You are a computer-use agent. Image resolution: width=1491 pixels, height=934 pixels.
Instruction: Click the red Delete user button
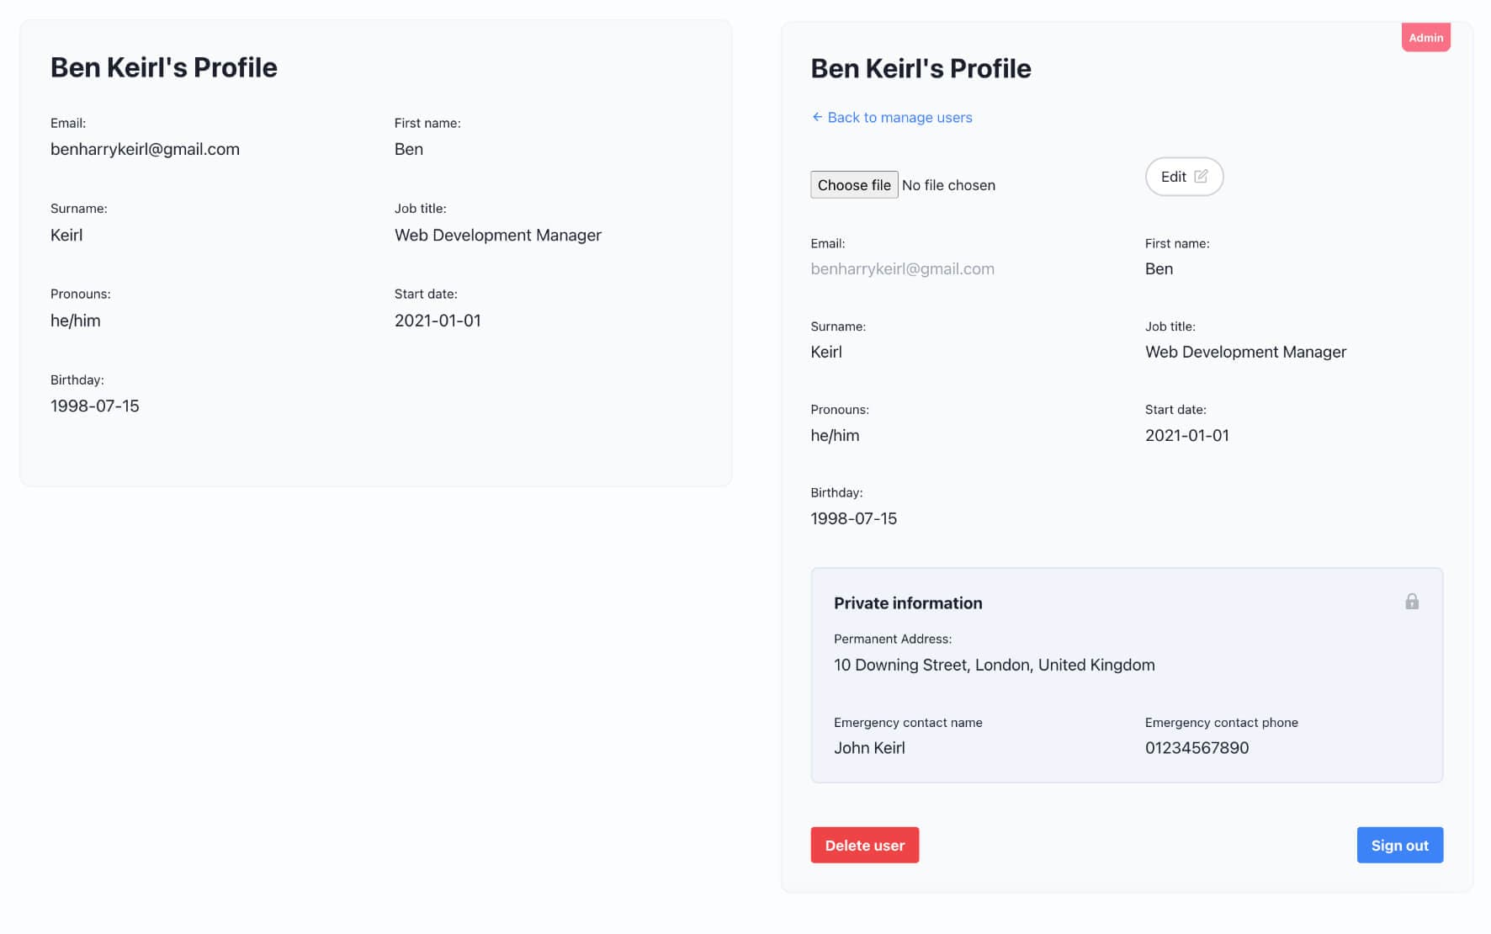[865, 845]
